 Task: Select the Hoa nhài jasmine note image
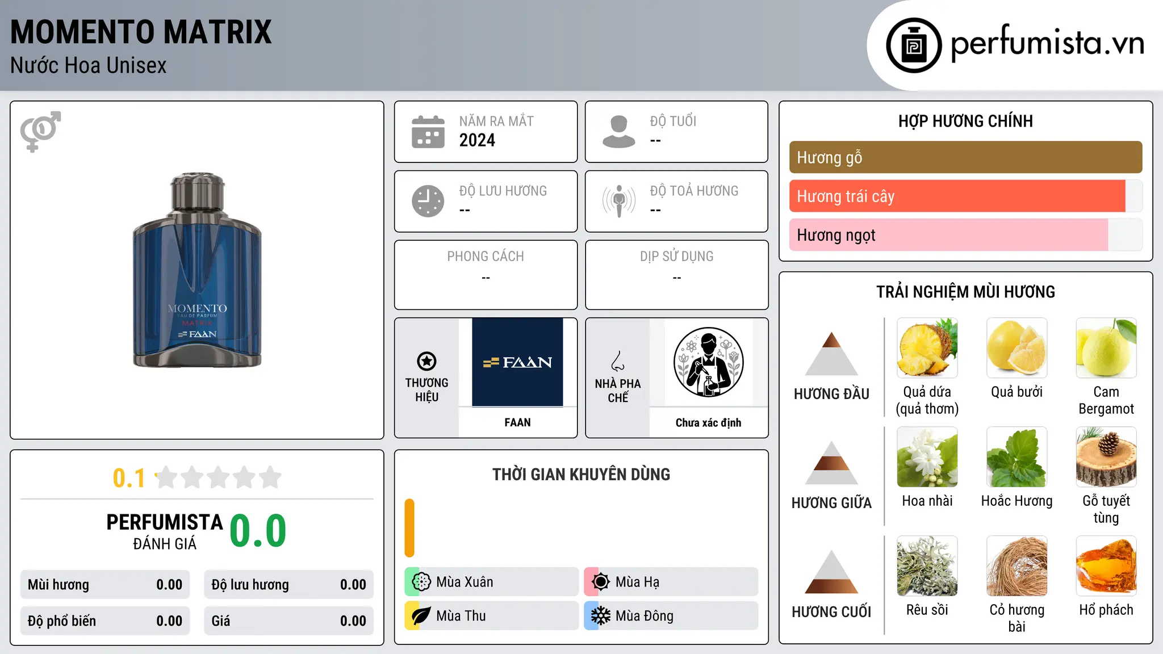tap(927, 457)
